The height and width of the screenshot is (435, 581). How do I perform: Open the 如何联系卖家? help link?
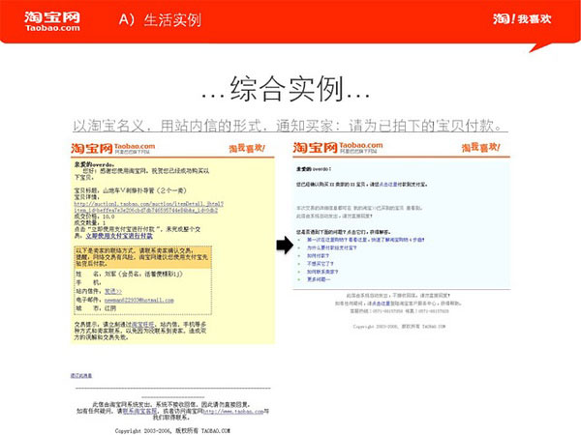[x=322, y=272]
